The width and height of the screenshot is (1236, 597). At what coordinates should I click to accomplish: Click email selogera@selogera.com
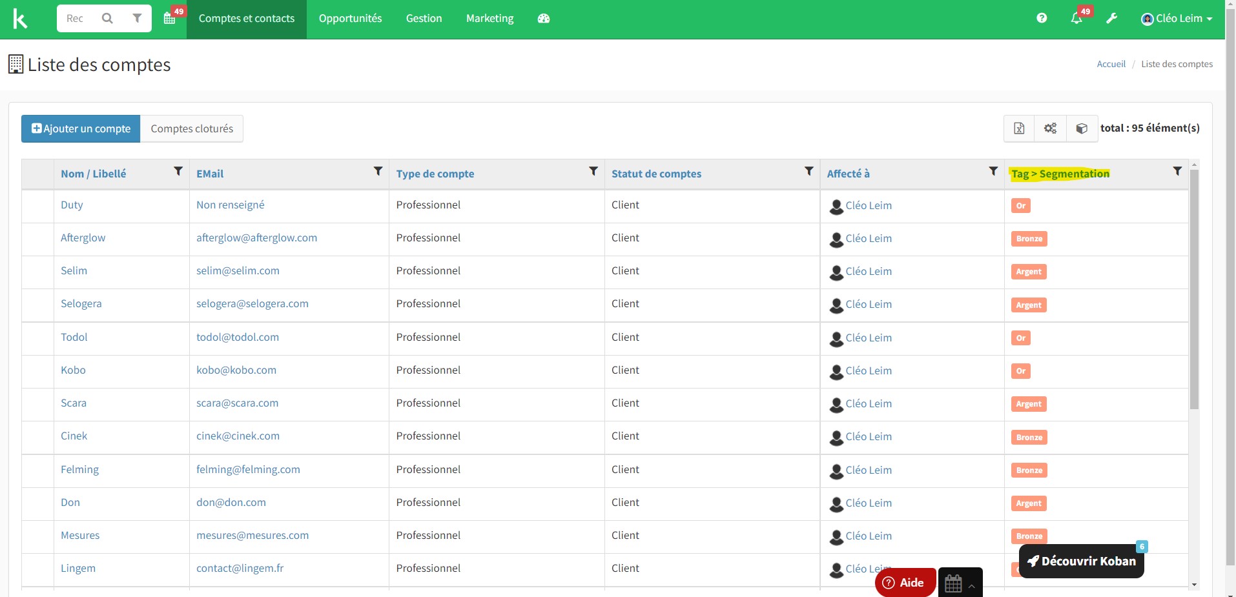click(252, 304)
